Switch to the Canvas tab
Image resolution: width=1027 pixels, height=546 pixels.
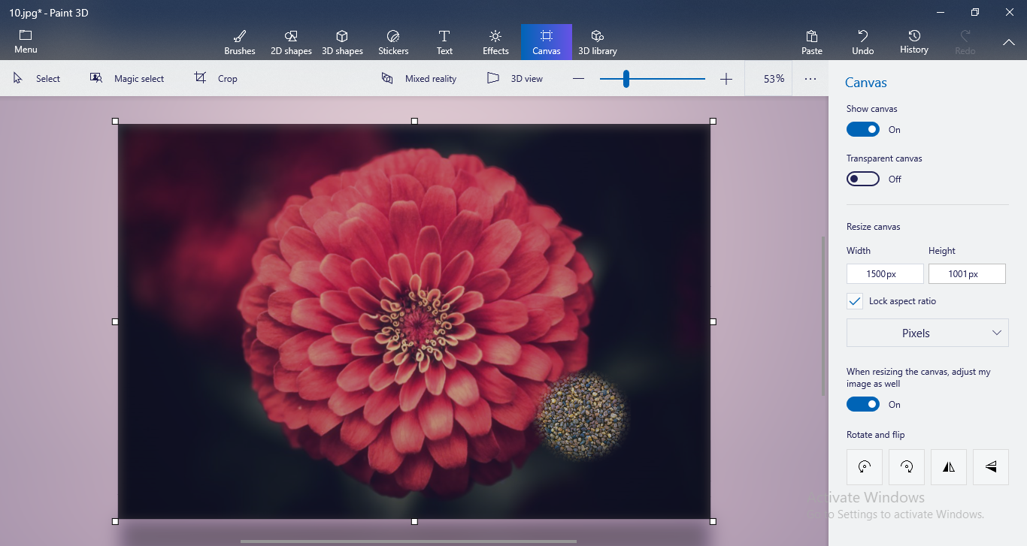click(x=546, y=41)
